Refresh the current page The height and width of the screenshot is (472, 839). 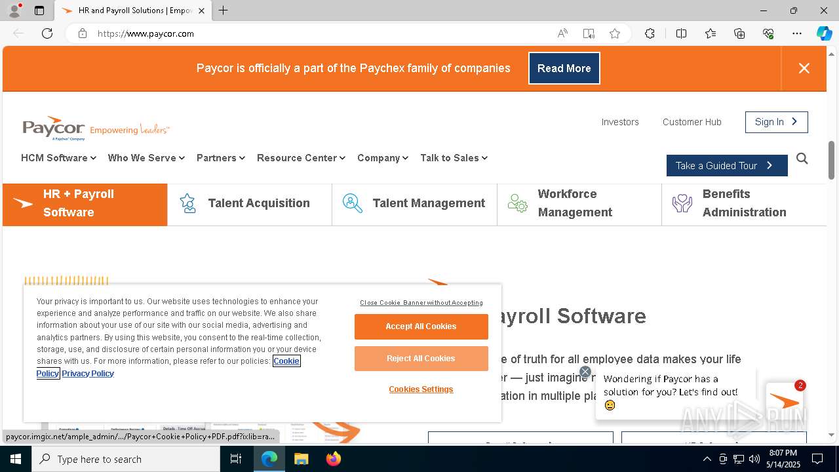pos(47,33)
